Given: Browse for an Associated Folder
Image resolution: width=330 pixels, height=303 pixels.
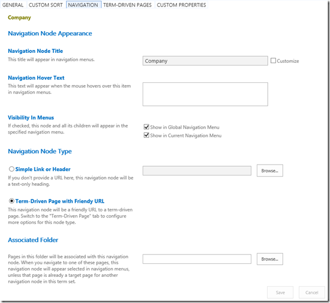Looking at the screenshot, I should coord(269,259).
